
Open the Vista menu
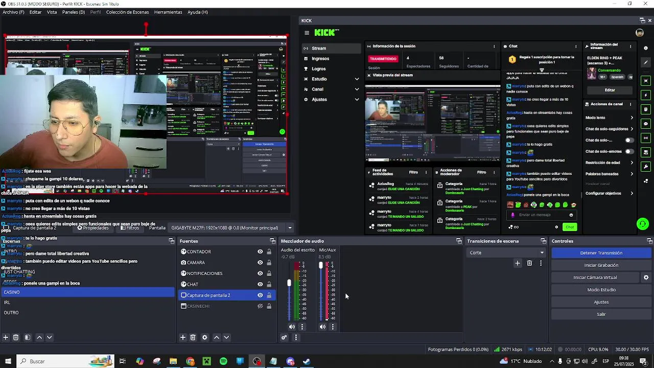[52, 12]
